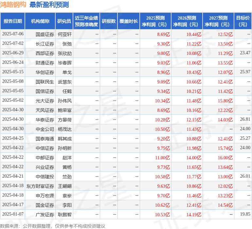252x229 pixels.
Task: Click the 中邮证券 2025 forecast 11.00亿
Action: (x=163, y=158)
